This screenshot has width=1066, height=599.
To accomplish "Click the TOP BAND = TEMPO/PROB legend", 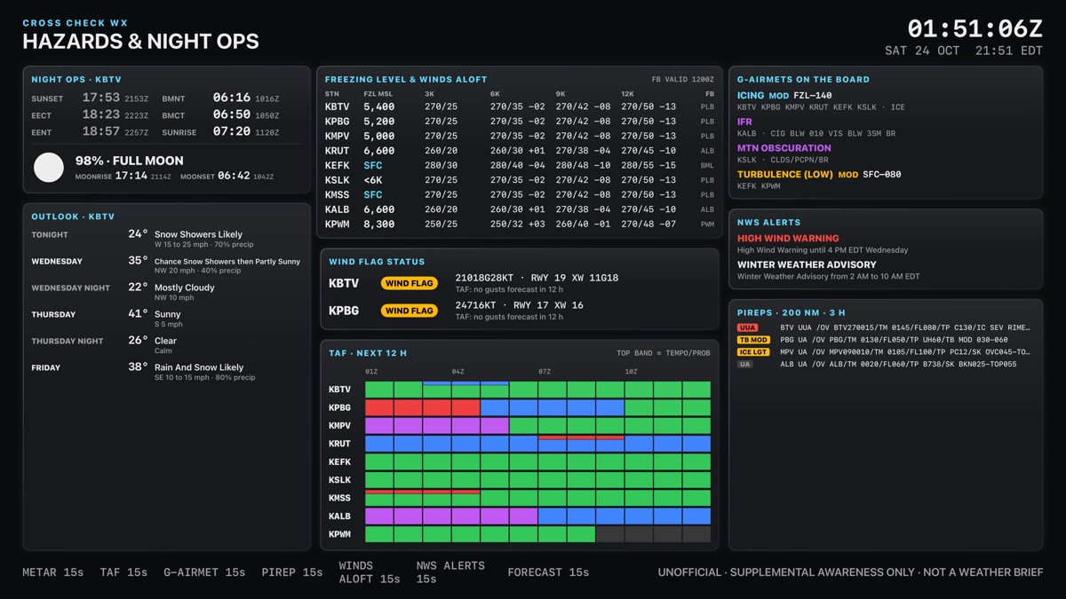I will [664, 353].
